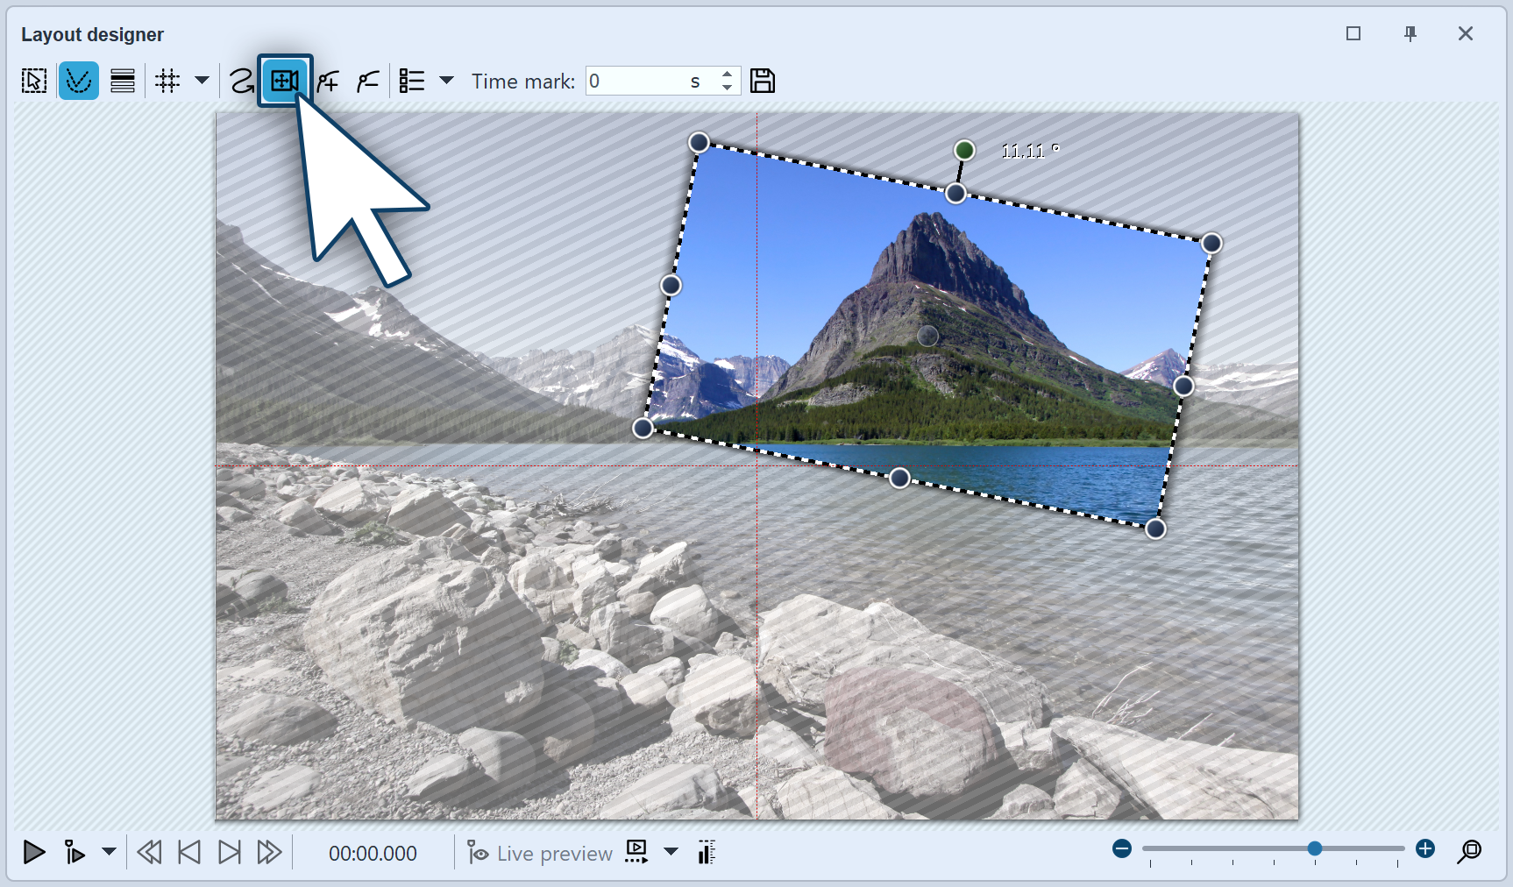The image size is (1513, 887).
Task: Select the add curve point tool
Action: click(328, 80)
